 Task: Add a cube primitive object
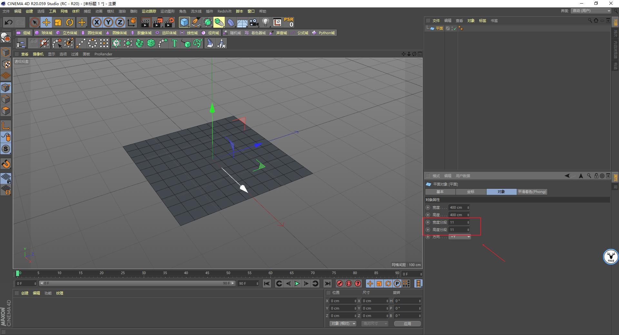(184, 22)
